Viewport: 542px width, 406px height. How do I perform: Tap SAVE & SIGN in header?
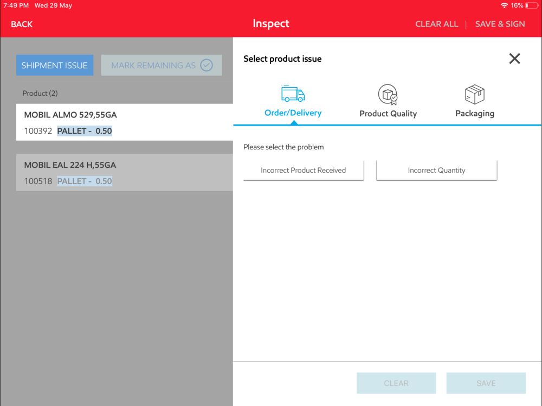(500, 24)
